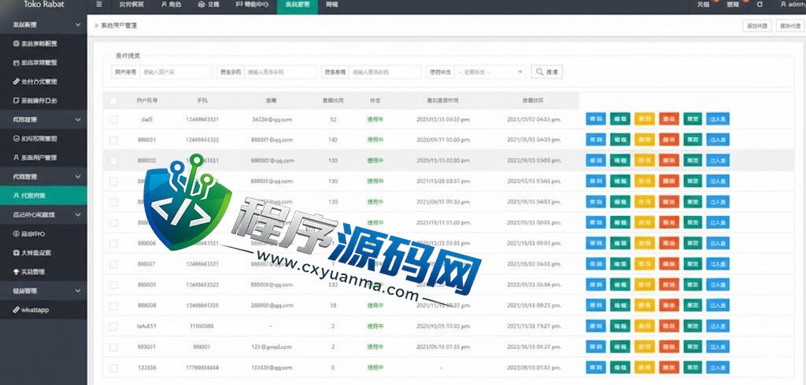Click the orange button in row 123336
Viewport: 806px width, 385px height.
(669, 368)
